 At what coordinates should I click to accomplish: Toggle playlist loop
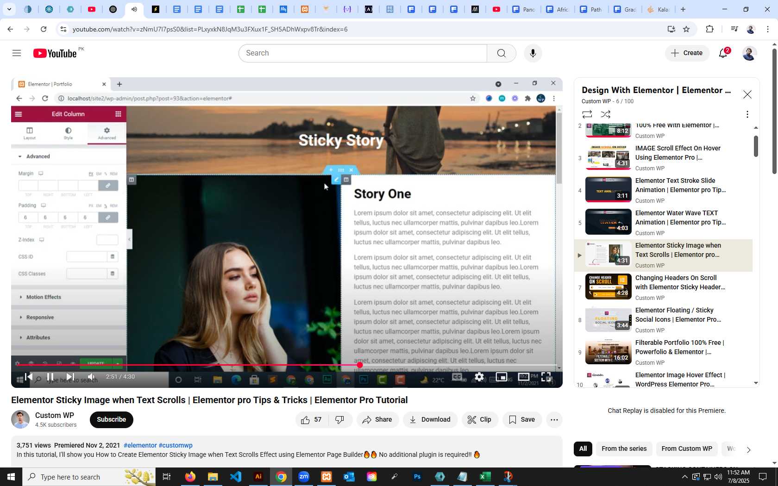(587, 114)
